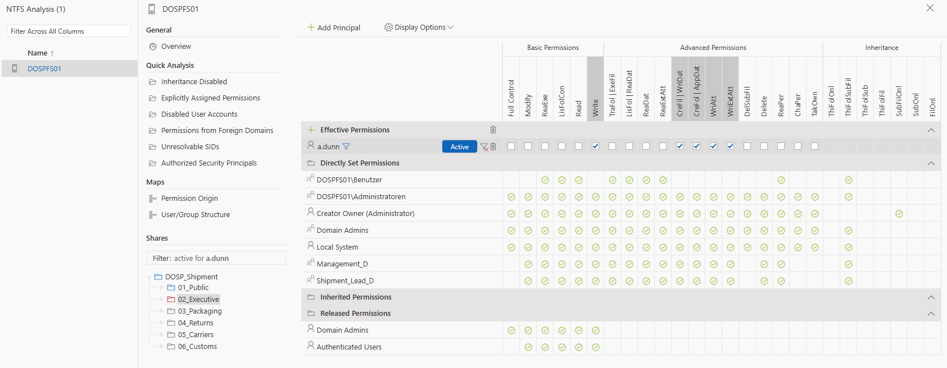Clear filter icon next to Active button

(484, 147)
